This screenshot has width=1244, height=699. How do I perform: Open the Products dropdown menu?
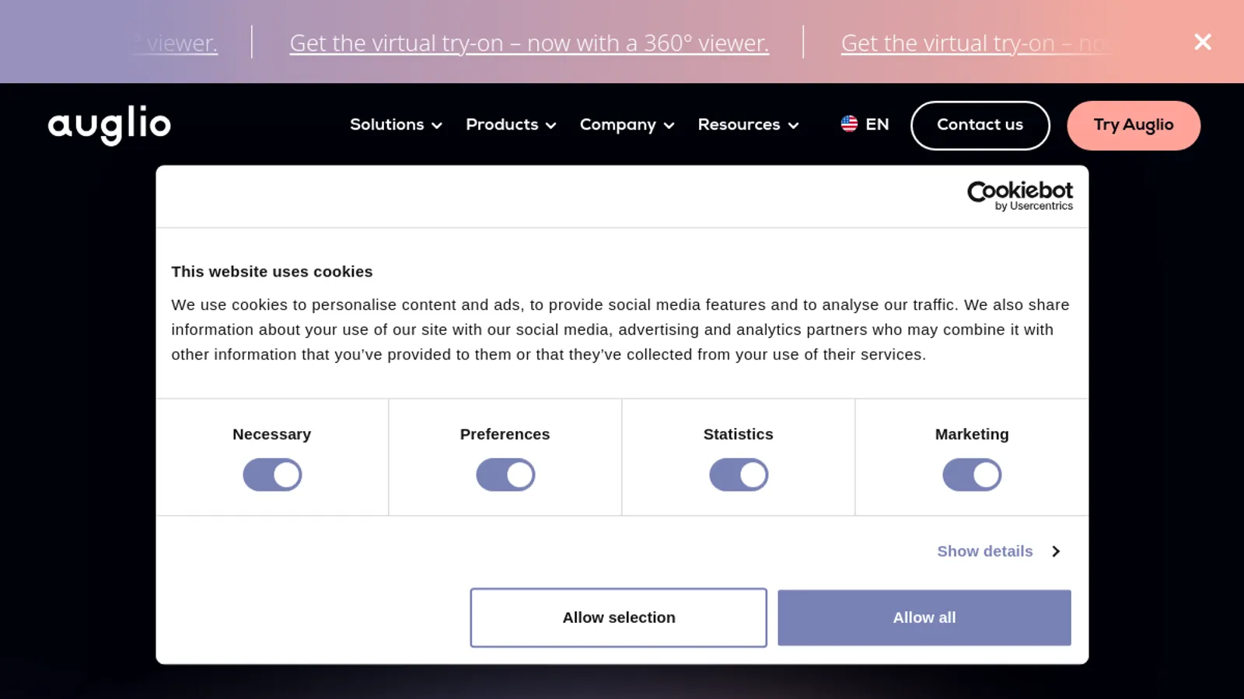pos(511,125)
